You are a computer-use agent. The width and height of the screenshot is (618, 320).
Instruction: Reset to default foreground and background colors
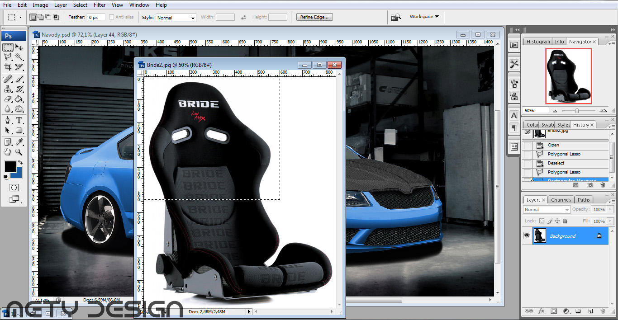click(x=6, y=176)
